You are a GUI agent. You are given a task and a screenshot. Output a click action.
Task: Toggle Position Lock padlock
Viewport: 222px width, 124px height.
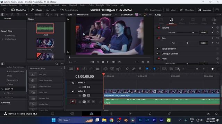[x=140, y=69]
